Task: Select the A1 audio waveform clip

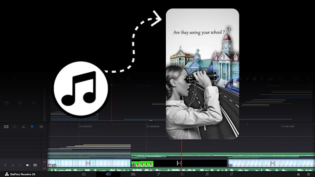Action: click(x=181, y=170)
